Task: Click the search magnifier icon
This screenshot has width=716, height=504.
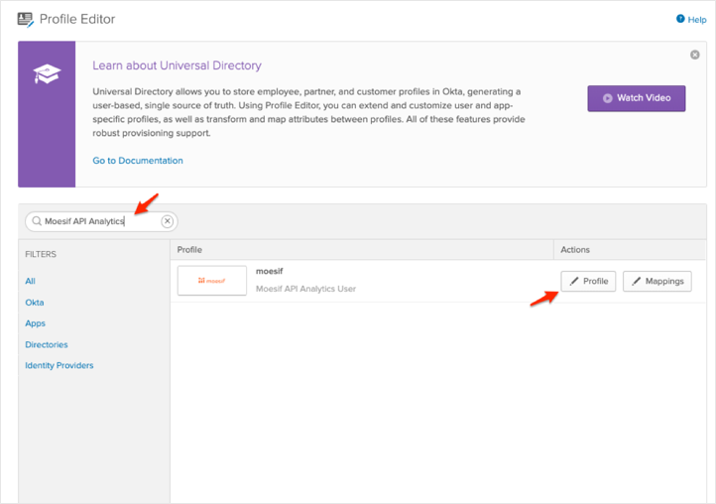Action: [x=37, y=221]
